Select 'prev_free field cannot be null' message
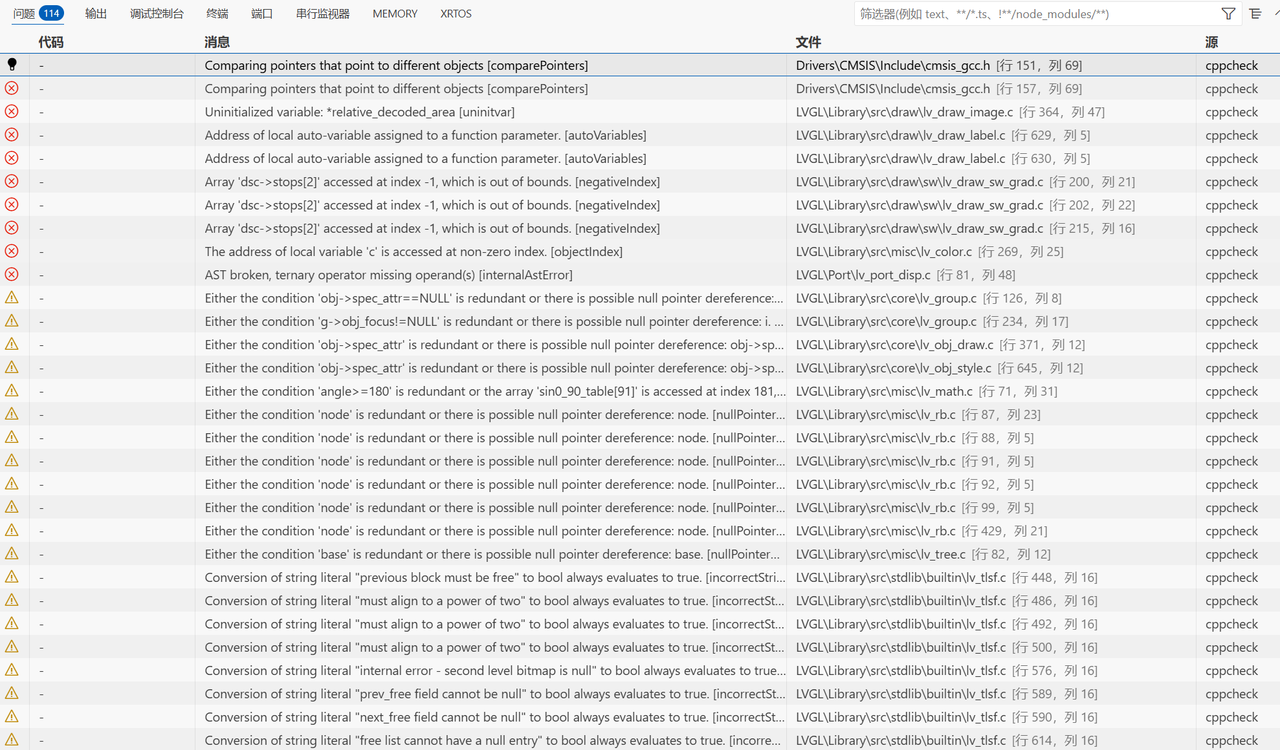This screenshot has height=750, width=1280. tap(495, 694)
